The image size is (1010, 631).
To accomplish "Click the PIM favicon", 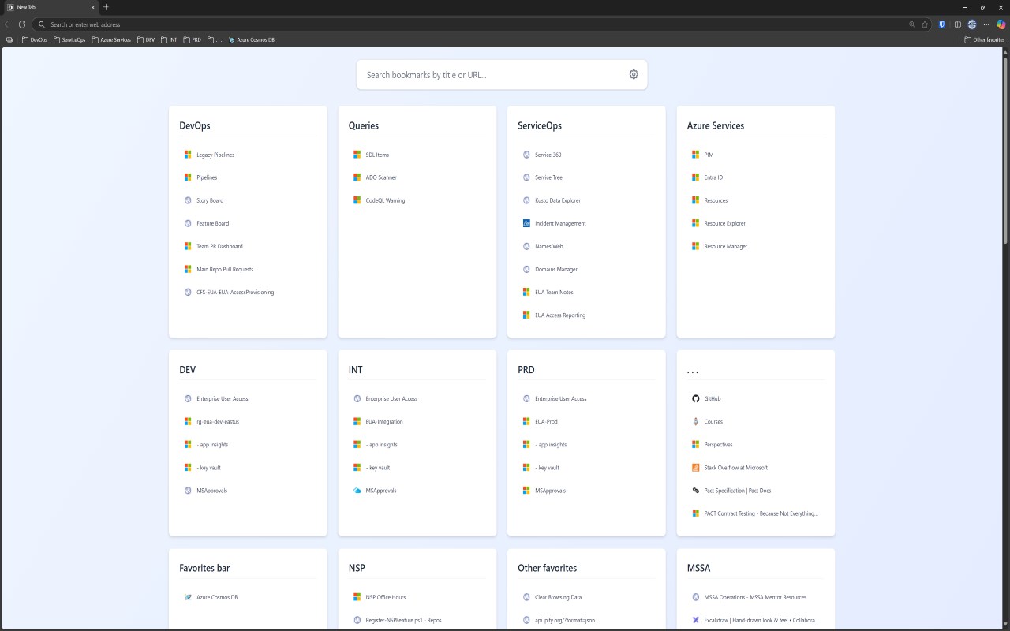I will coord(695,155).
